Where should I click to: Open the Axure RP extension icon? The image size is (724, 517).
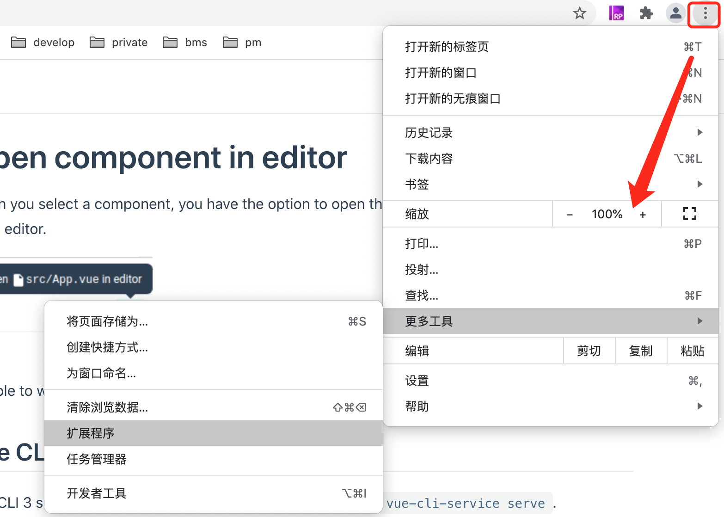pyautogui.click(x=616, y=13)
